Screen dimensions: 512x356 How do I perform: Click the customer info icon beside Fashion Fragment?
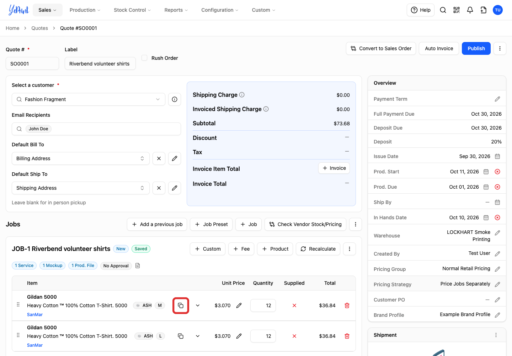[x=175, y=99]
